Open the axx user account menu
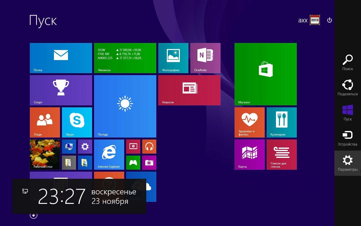Viewport: 361px width, 226px height. [x=309, y=20]
